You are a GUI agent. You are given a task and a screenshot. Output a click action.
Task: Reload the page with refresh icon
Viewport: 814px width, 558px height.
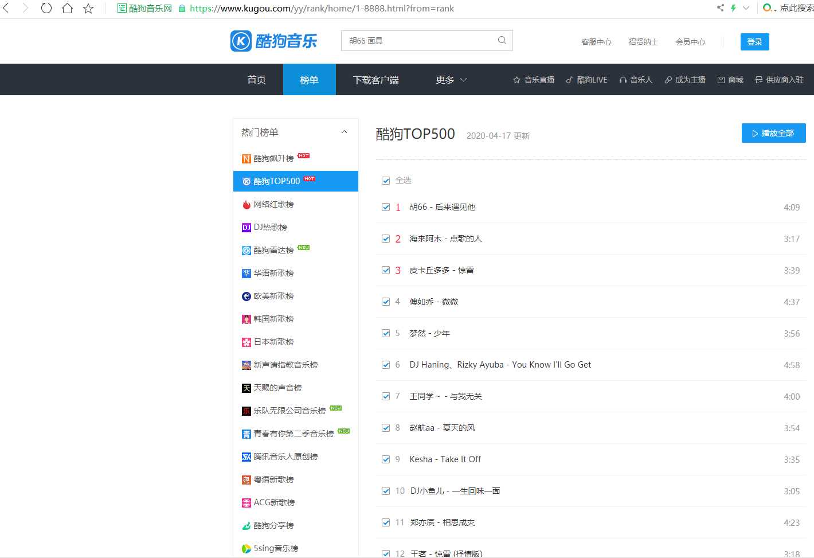46,8
